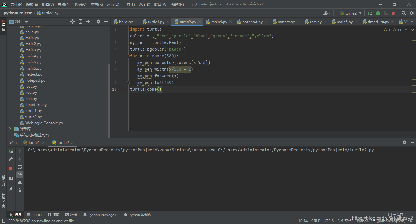This screenshot has height=224, width=416.
Task: Hide the Run panel with minus icon
Action: [x=412, y=142]
